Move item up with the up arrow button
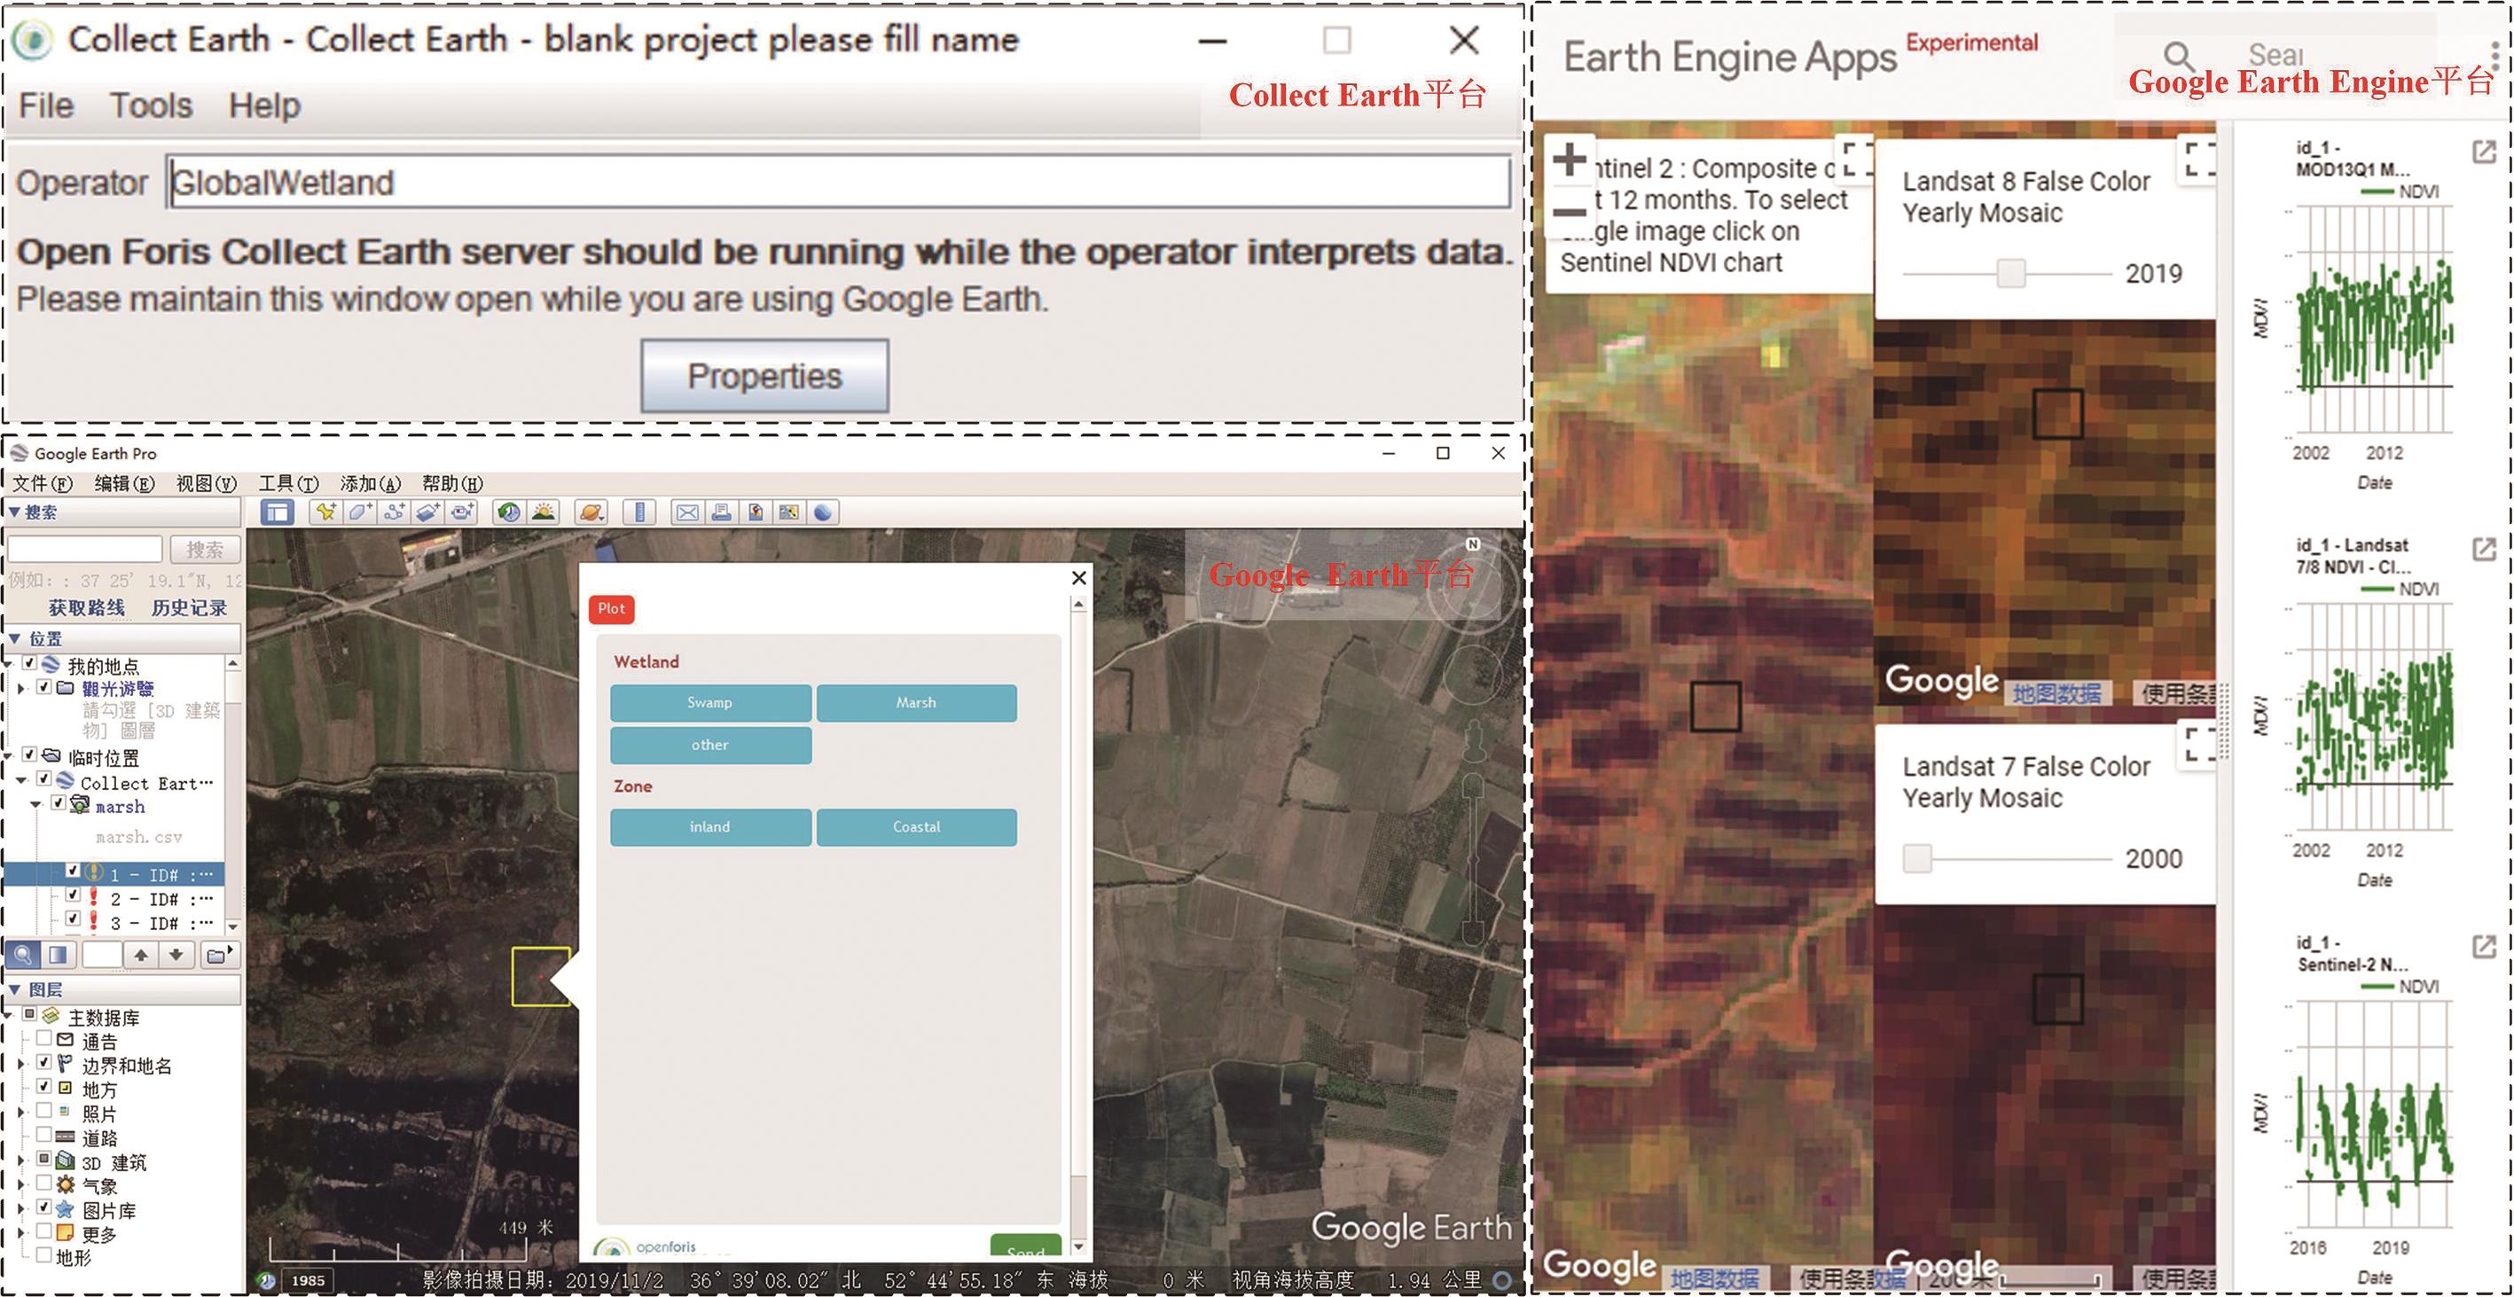Screen dimensions: 2514x1297 point(142,955)
